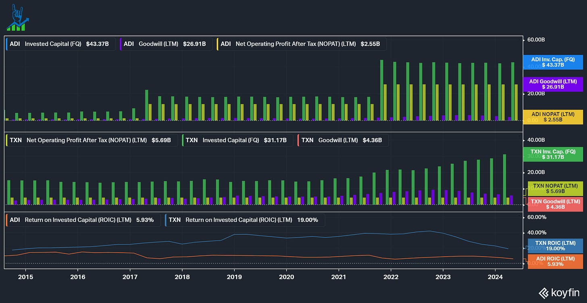Click the 5.93% value in the ROIC legend
587x303 pixels.
point(145,220)
